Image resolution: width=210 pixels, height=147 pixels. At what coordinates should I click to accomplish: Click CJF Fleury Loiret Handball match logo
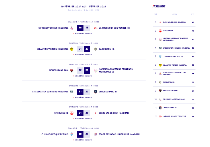(x=72, y=28)
